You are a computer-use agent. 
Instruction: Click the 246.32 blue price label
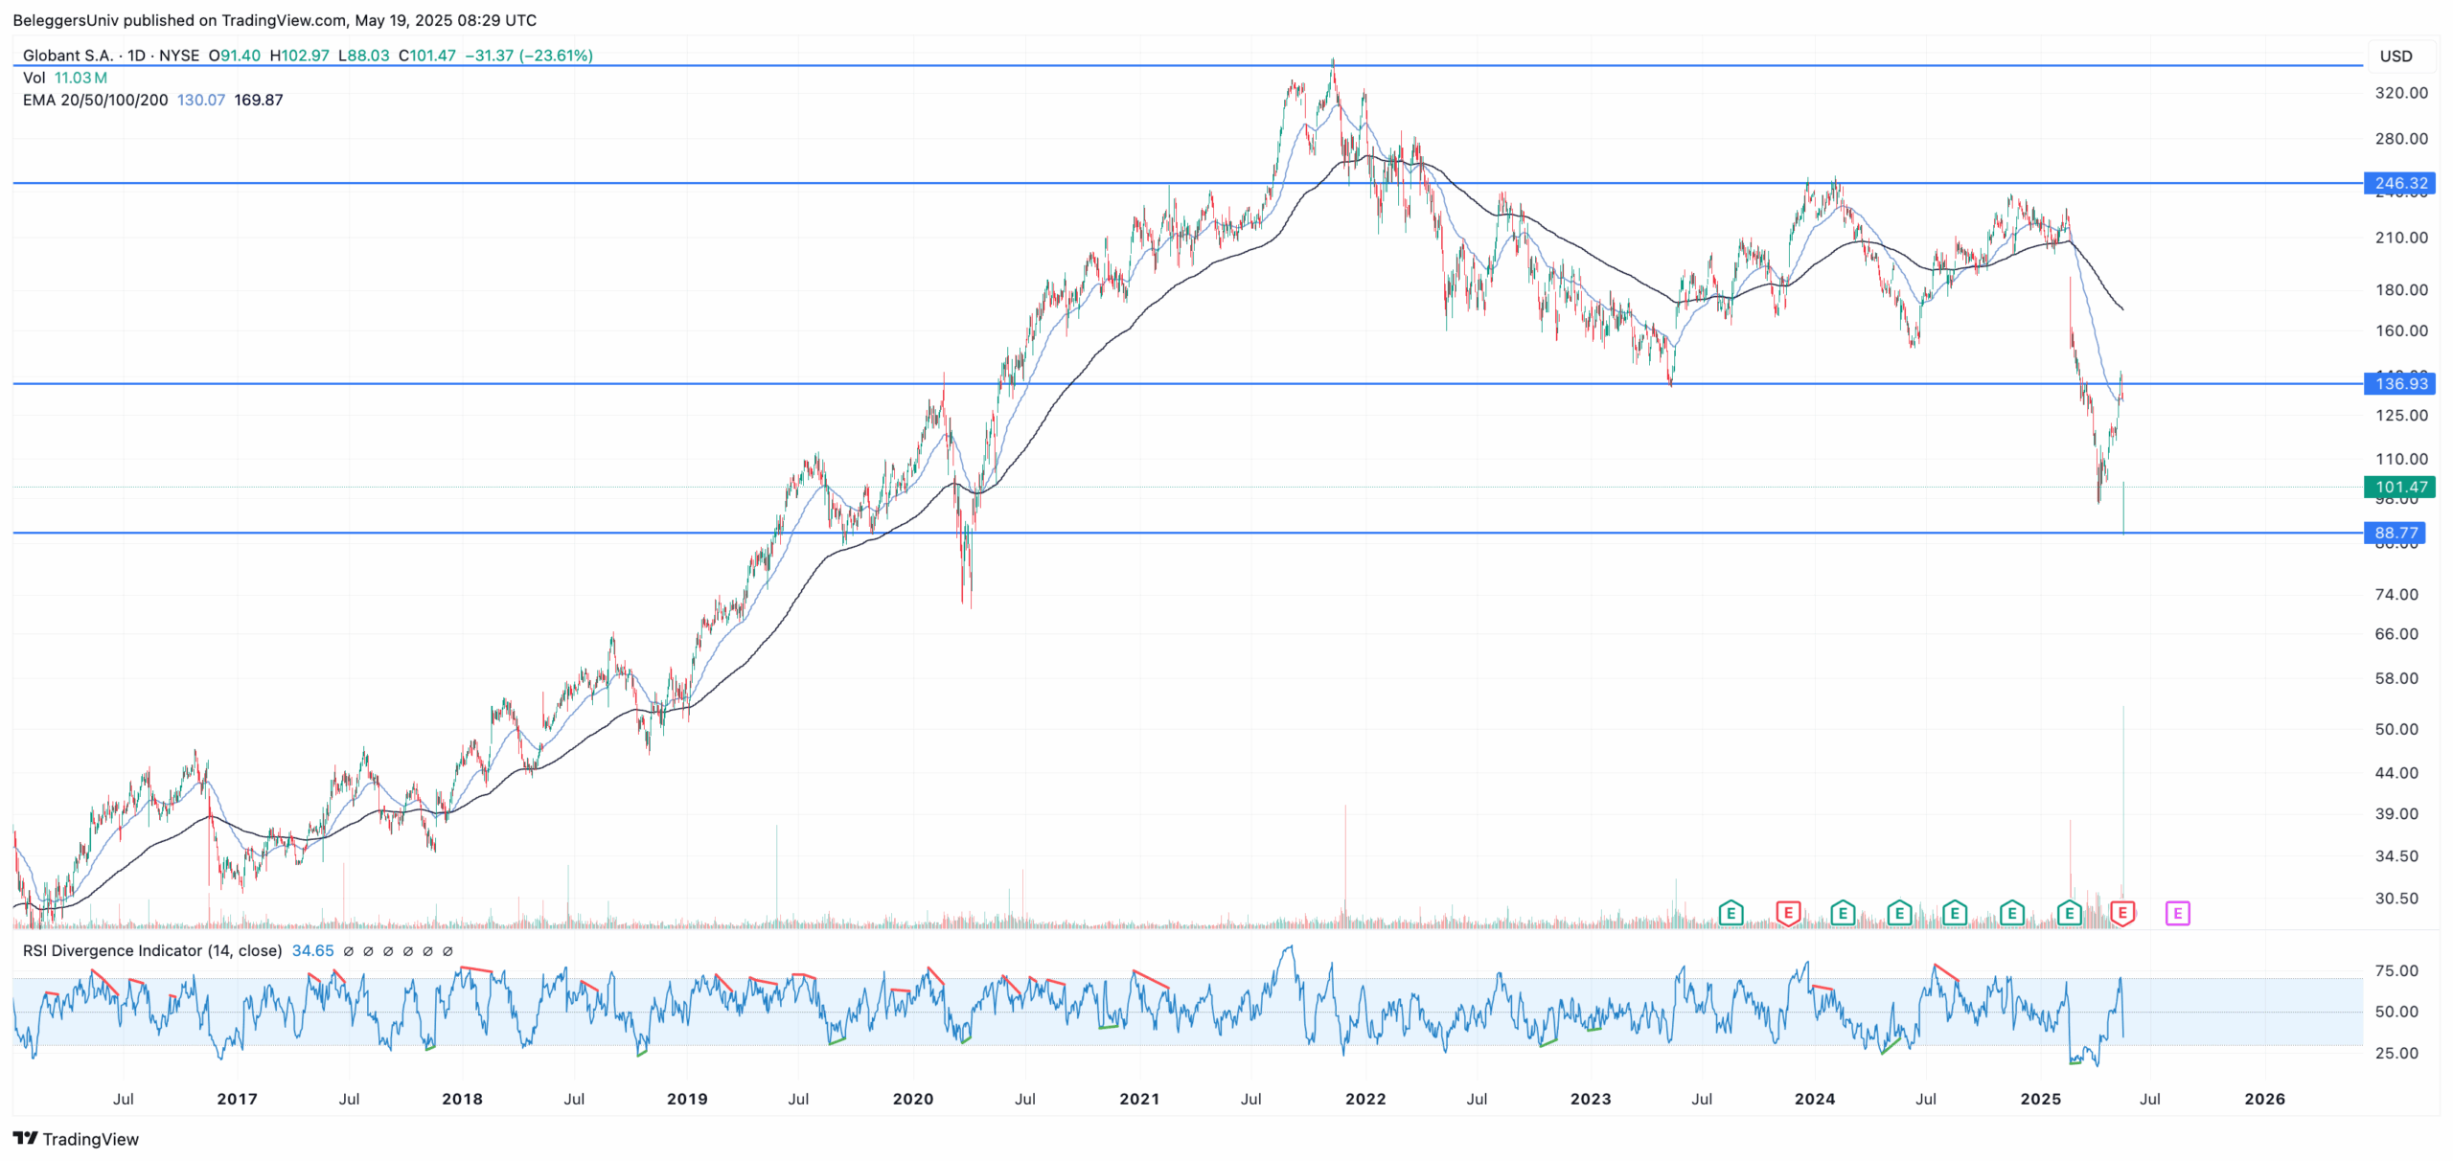pyautogui.click(x=2399, y=183)
